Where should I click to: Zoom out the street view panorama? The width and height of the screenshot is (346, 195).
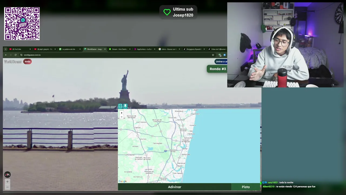[7, 187]
